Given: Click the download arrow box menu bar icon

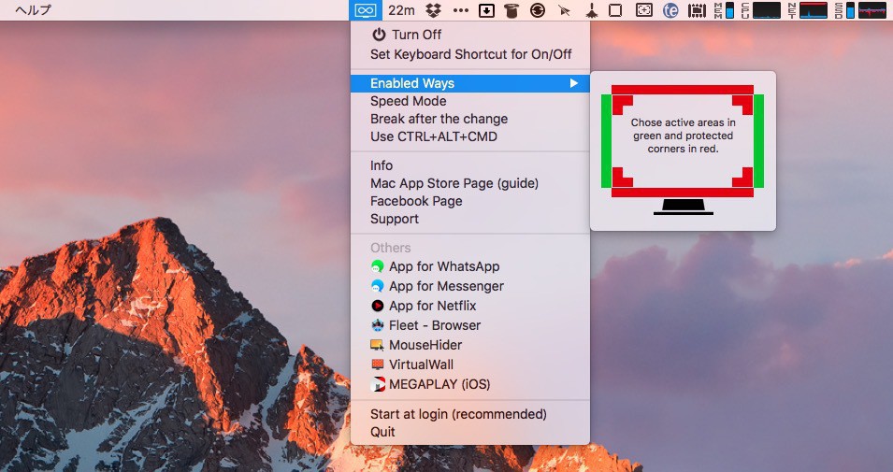Looking at the screenshot, I should [x=486, y=10].
